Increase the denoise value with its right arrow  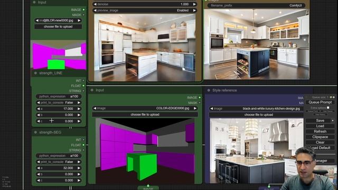click(x=194, y=4)
